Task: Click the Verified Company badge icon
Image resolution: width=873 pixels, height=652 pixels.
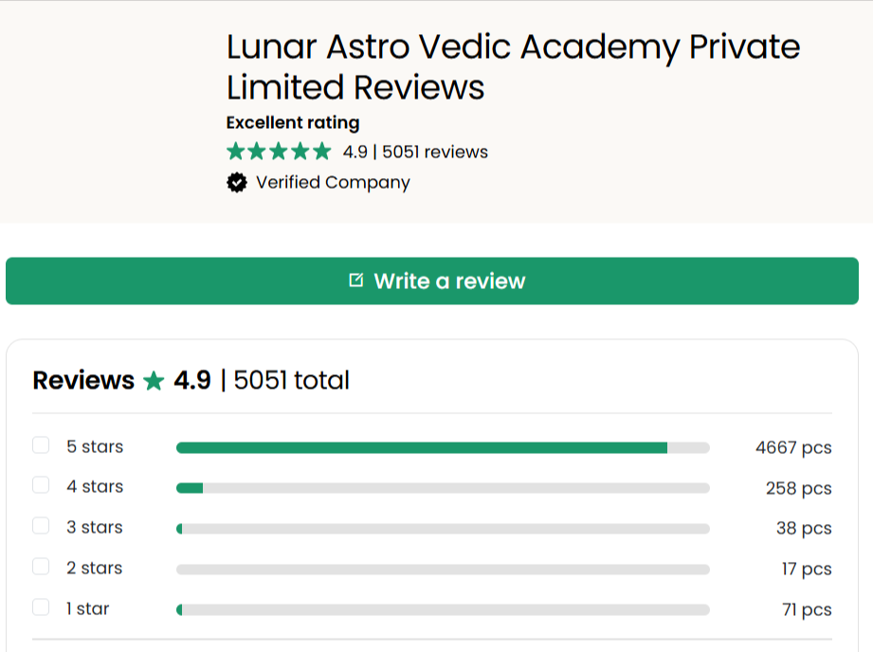Action: [x=235, y=182]
